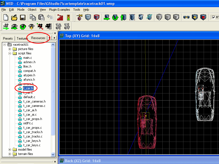Select the Rotate tool with the green curved arrow
This screenshot has width=219, height=164.
(x=115, y=17)
